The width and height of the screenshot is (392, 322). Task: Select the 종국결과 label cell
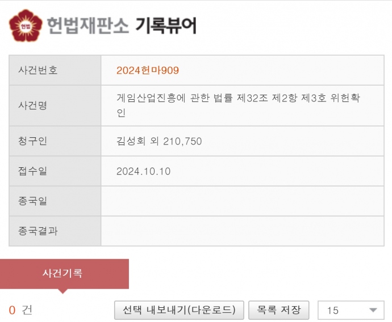[x=55, y=231]
